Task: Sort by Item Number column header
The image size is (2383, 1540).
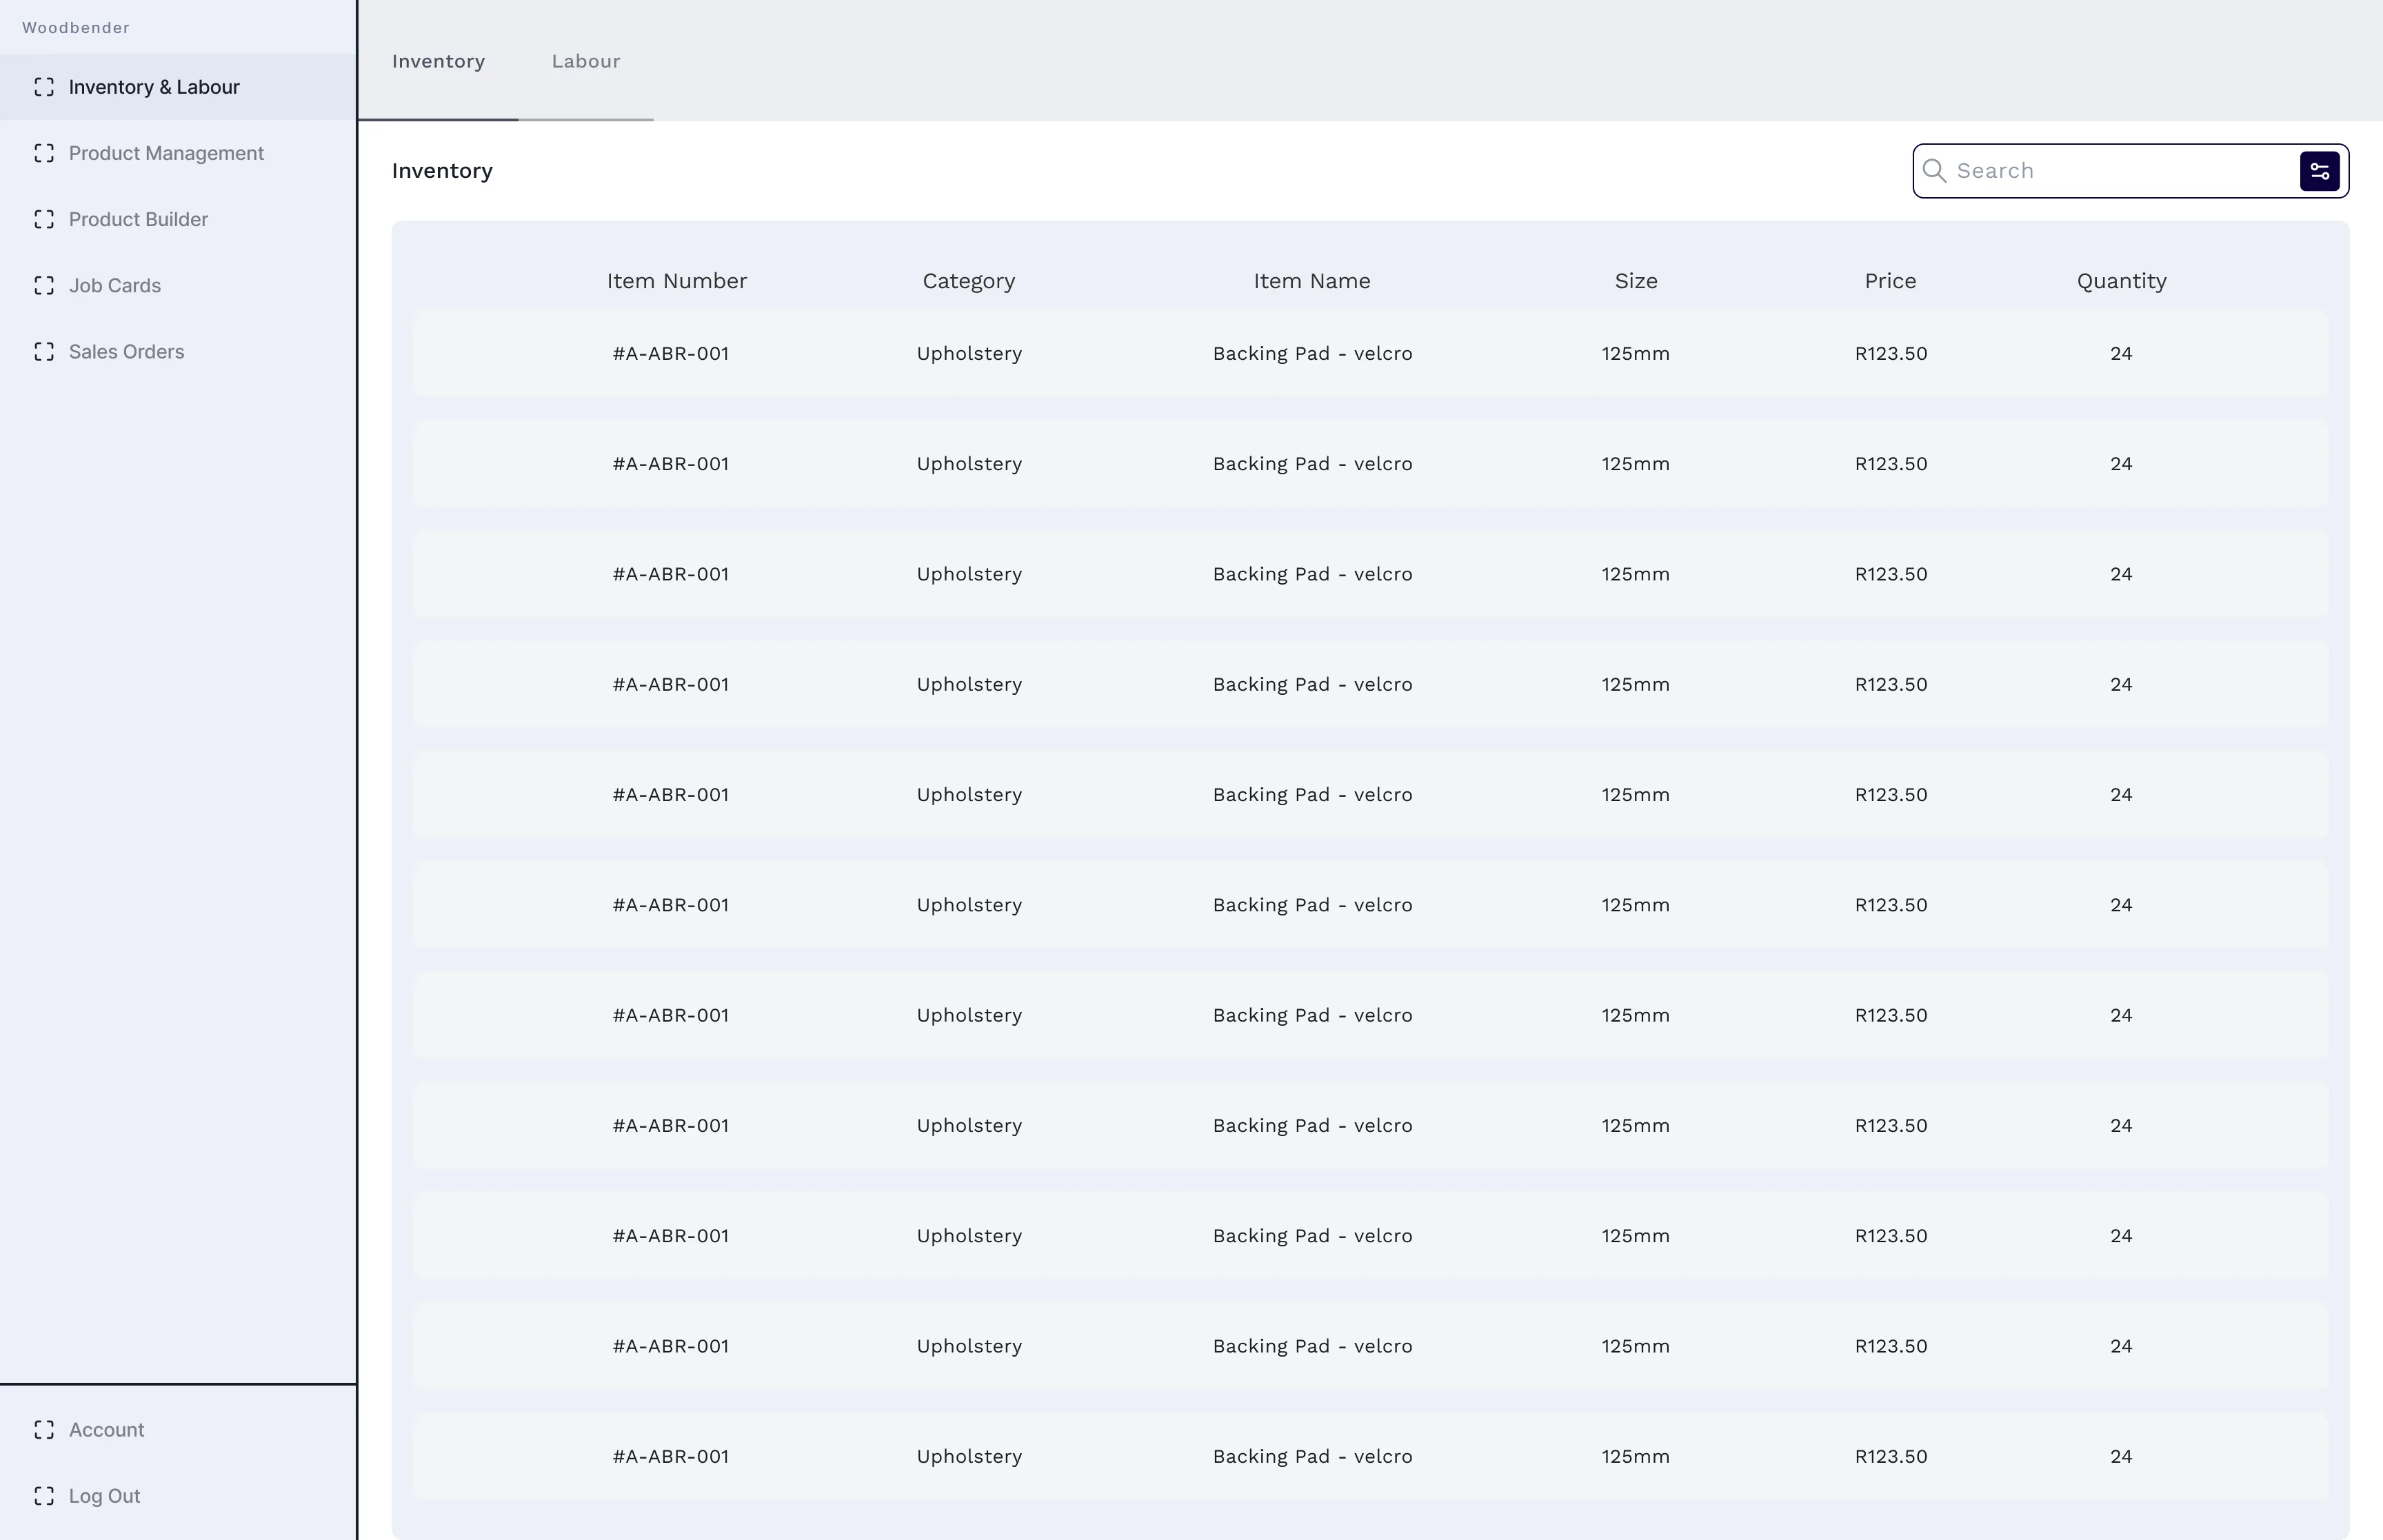Action: click(676, 281)
